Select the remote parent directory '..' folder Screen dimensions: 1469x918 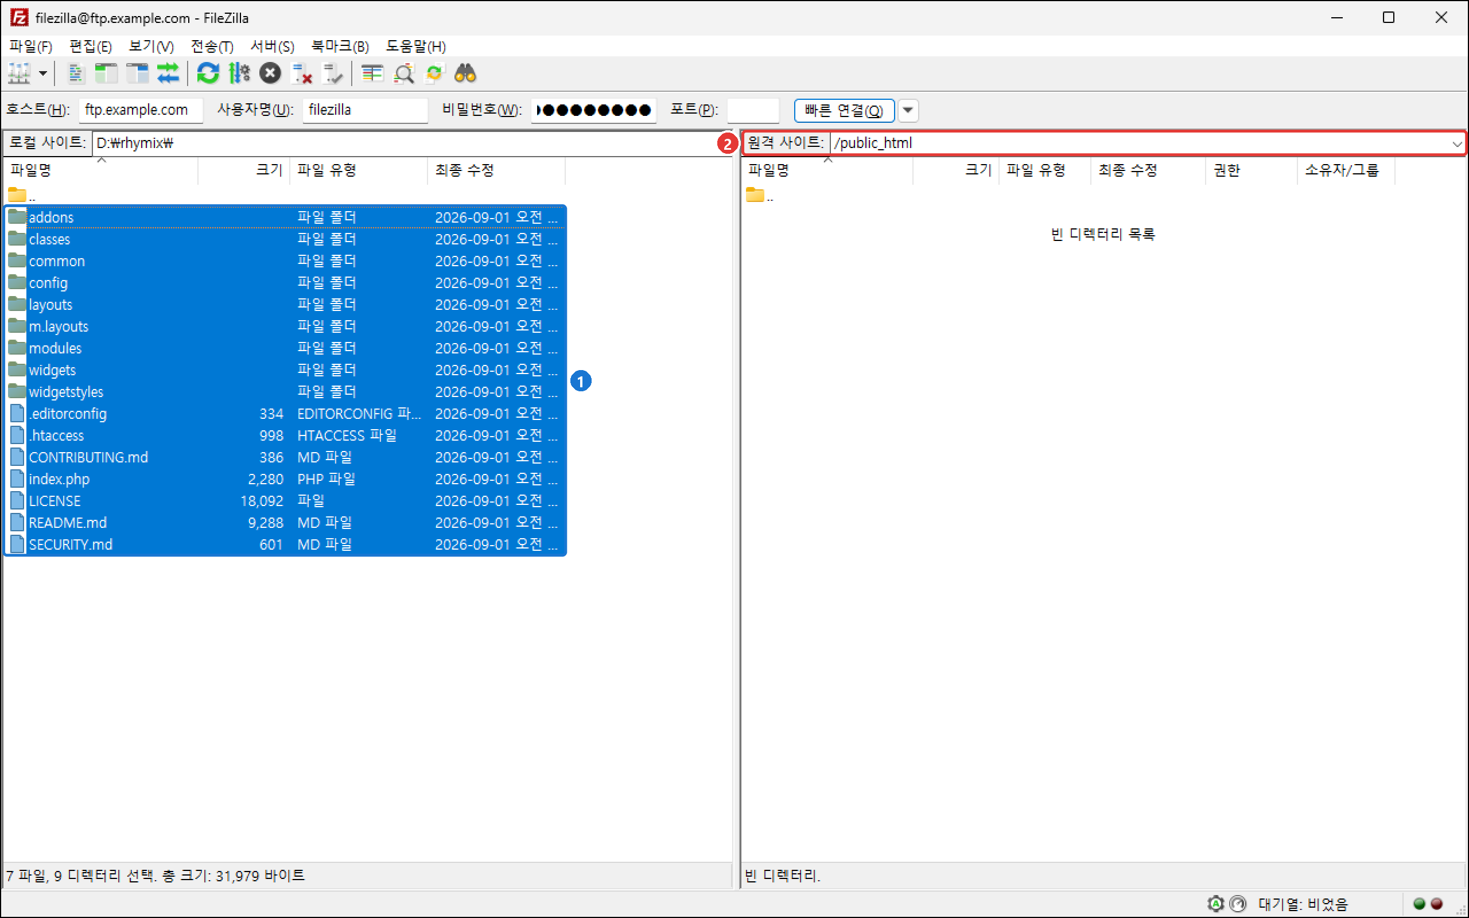point(759,196)
